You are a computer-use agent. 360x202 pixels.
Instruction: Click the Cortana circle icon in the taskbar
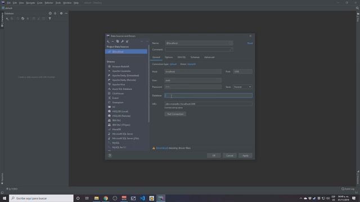pyautogui.click(x=78, y=198)
